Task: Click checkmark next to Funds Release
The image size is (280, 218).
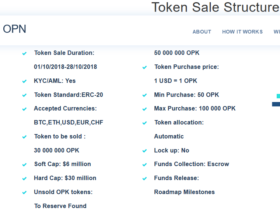Action: 145,179
